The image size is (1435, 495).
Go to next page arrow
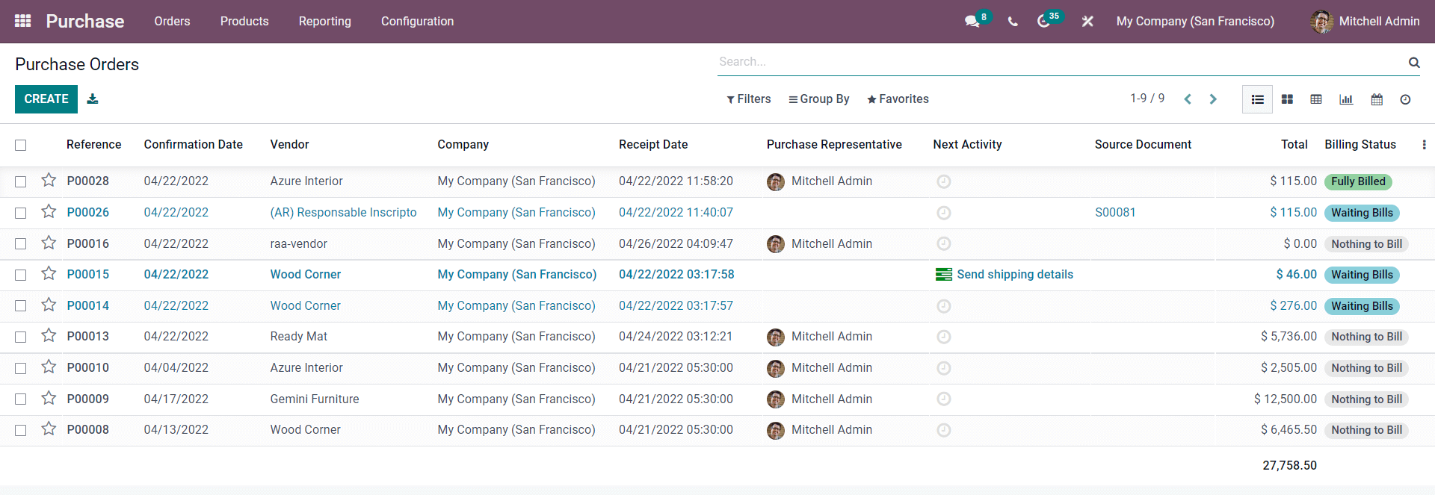pos(1213,99)
